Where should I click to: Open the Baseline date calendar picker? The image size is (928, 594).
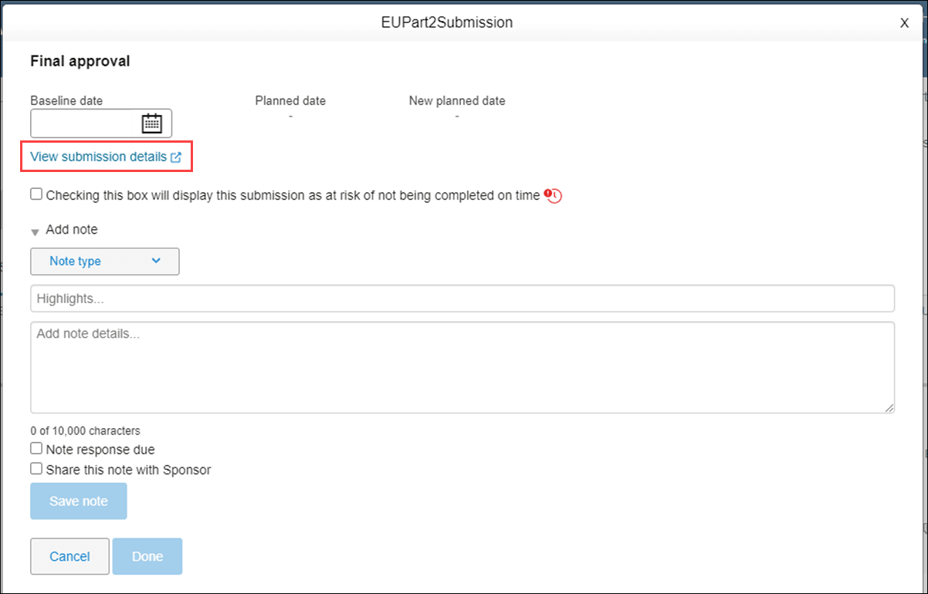point(153,123)
